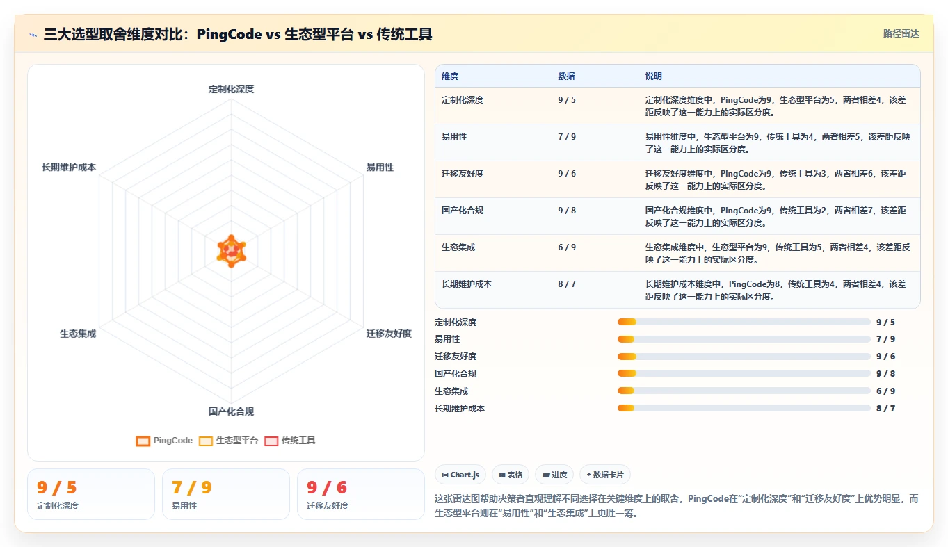Click radar axis label 生态集成
This screenshot has width=948, height=547.
(78, 334)
